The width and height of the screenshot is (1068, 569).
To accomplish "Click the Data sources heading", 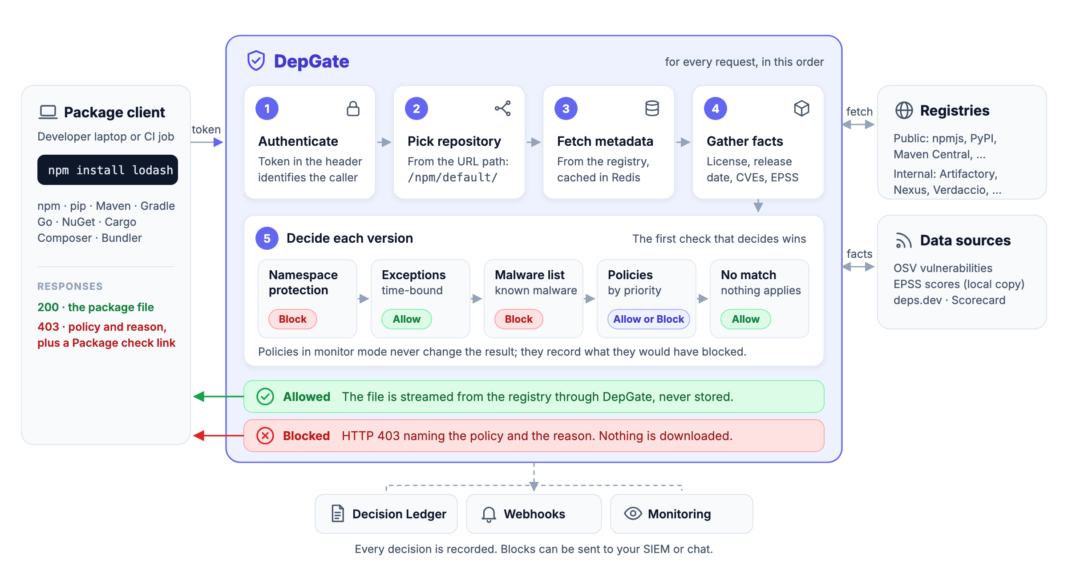I will [x=965, y=240].
